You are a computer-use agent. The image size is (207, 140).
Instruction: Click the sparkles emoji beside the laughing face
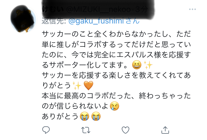point(148,65)
